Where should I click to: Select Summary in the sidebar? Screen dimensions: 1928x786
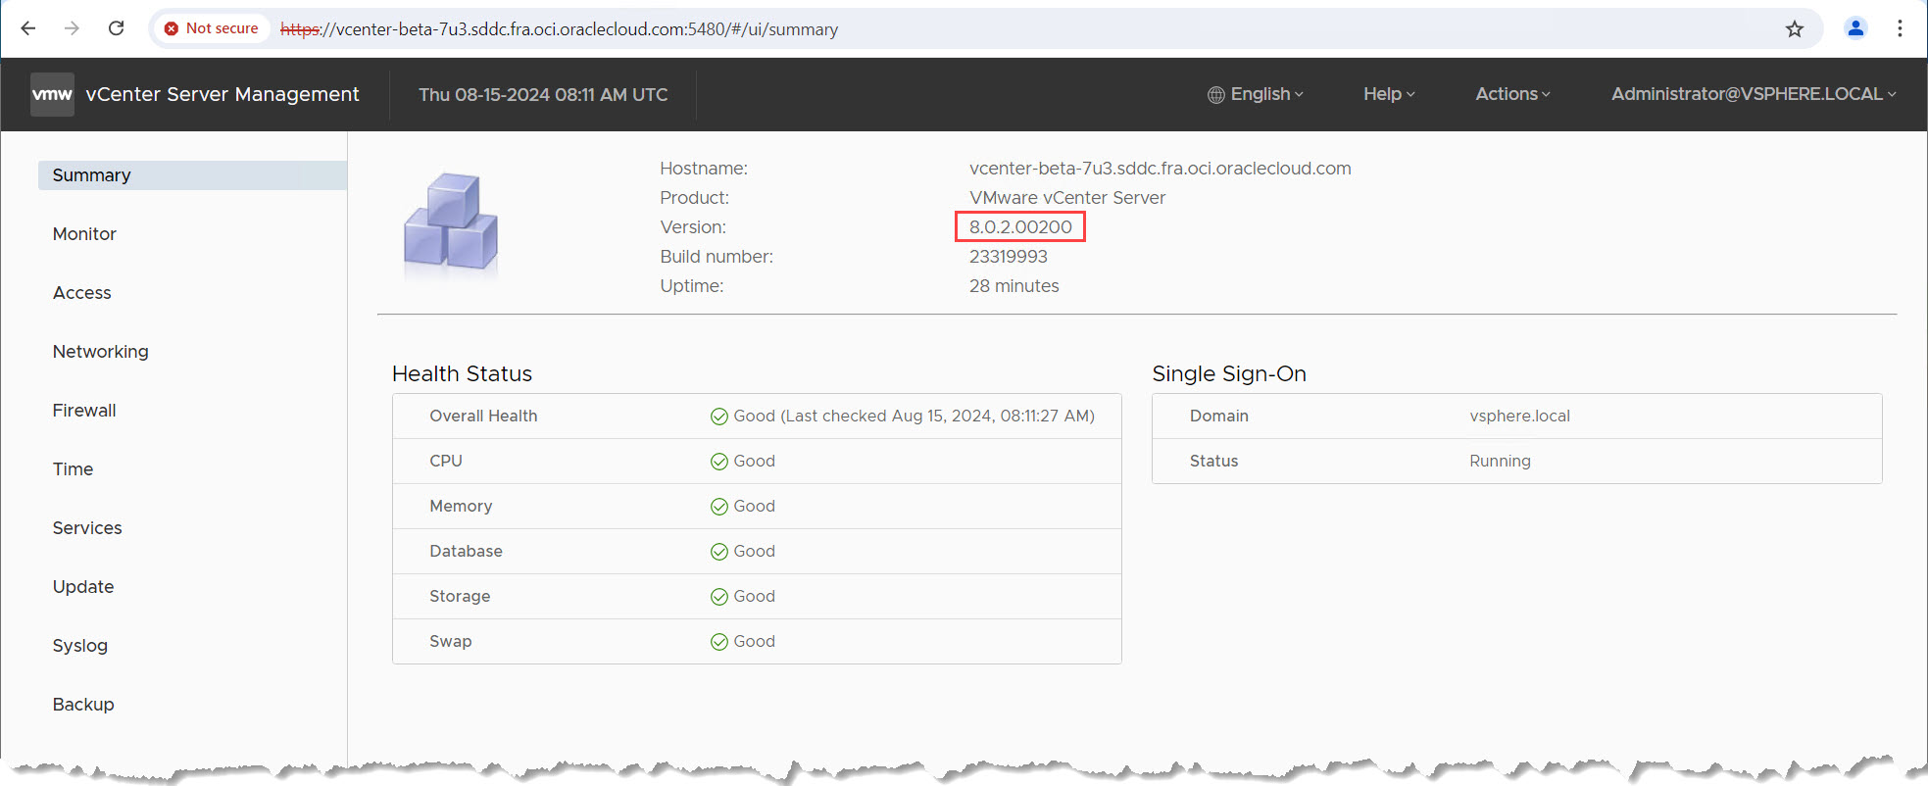(x=192, y=175)
